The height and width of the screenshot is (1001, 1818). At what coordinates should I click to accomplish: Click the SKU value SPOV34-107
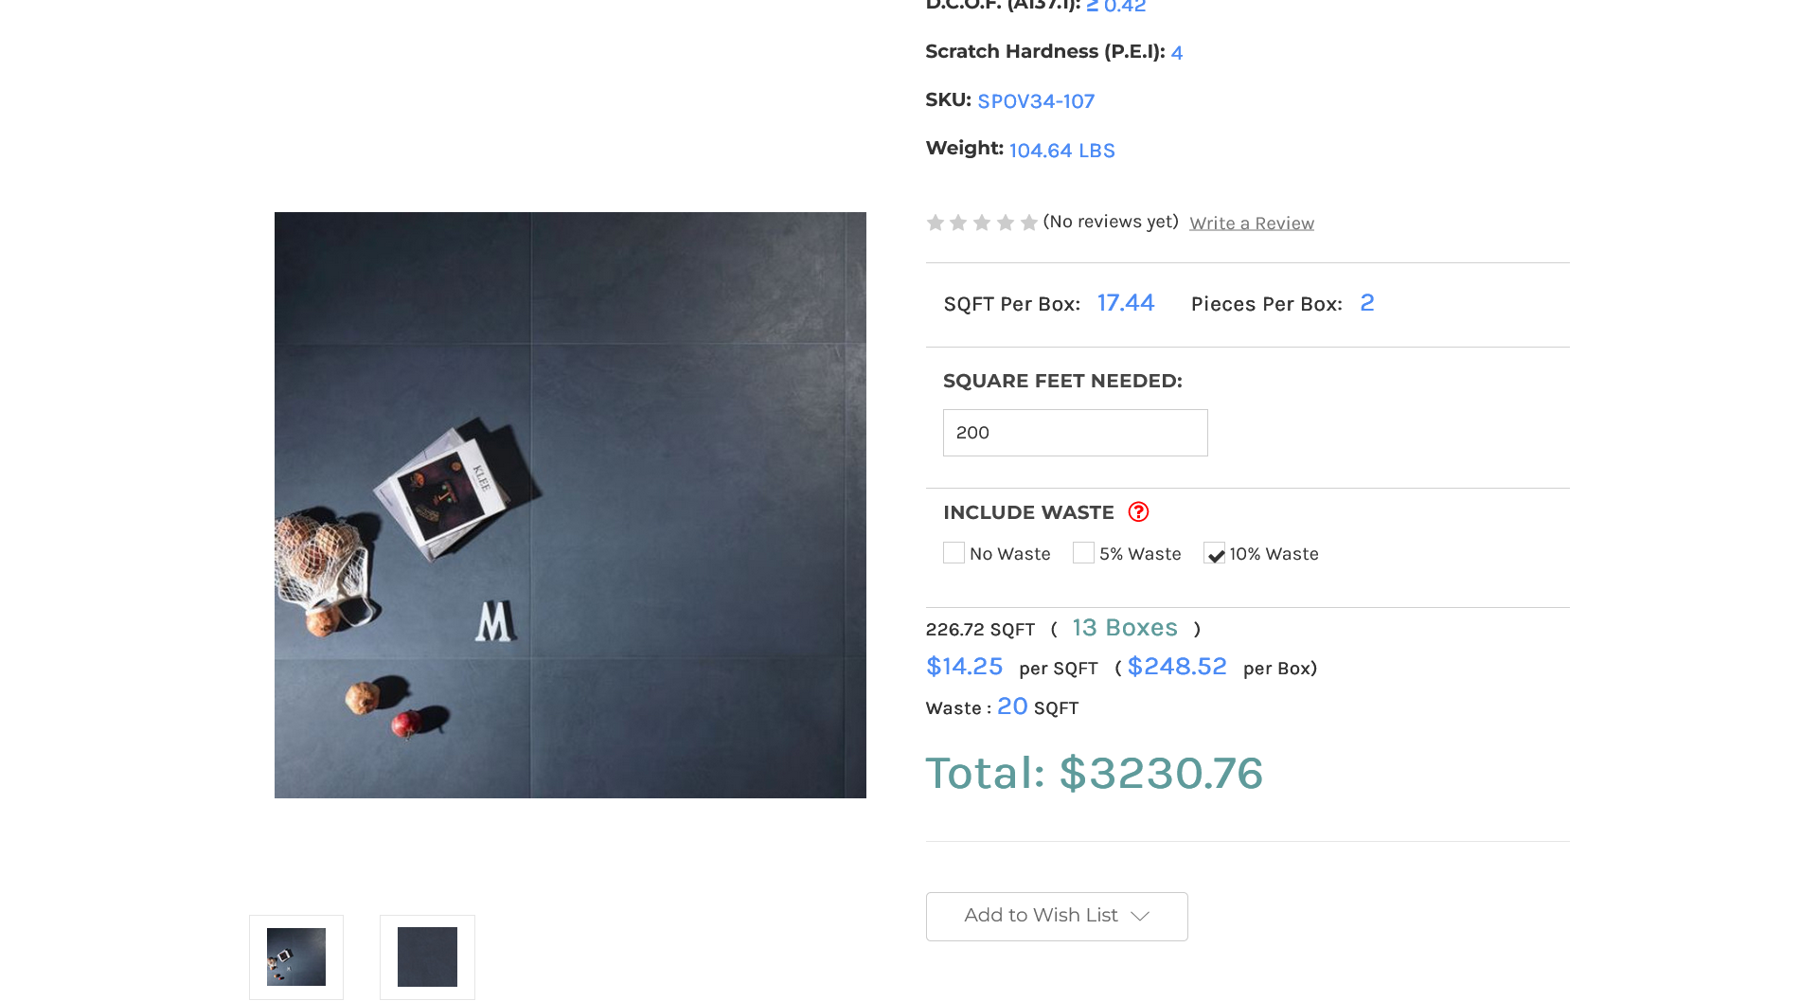[1036, 101]
